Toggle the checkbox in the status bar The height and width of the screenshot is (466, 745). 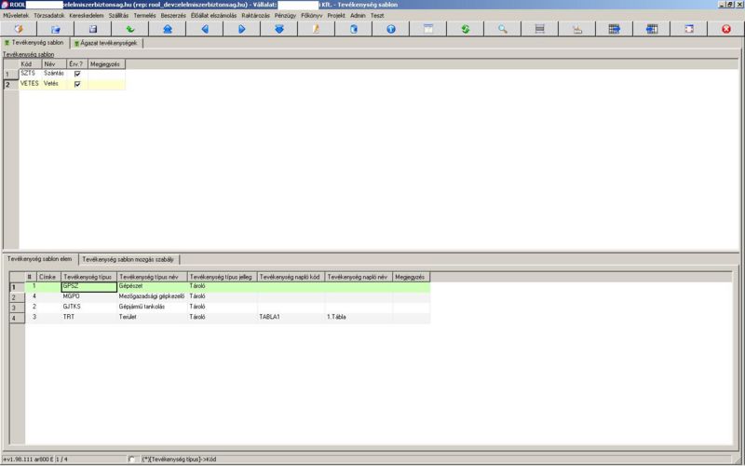coord(131,459)
